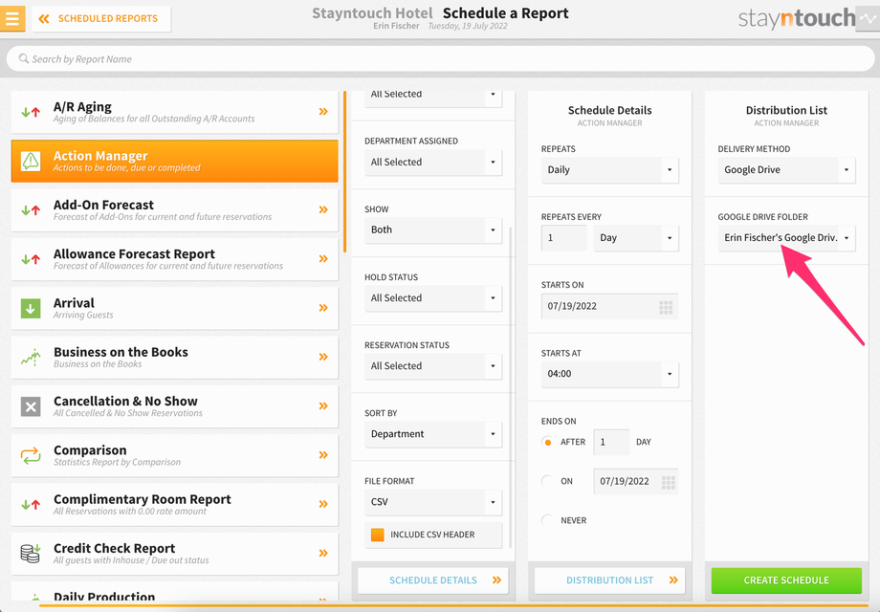The height and width of the screenshot is (612, 880).
Task: Open the Comparison report chevron
Action: click(x=323, y=455)
